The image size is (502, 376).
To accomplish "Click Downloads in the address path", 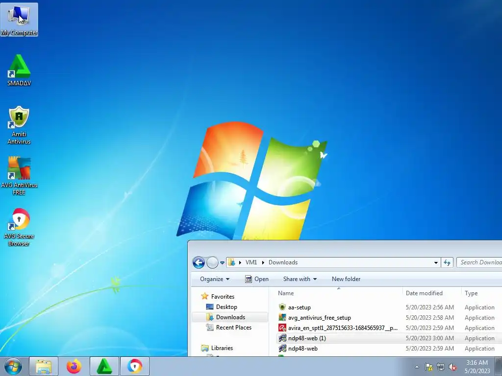I will 283,262.
